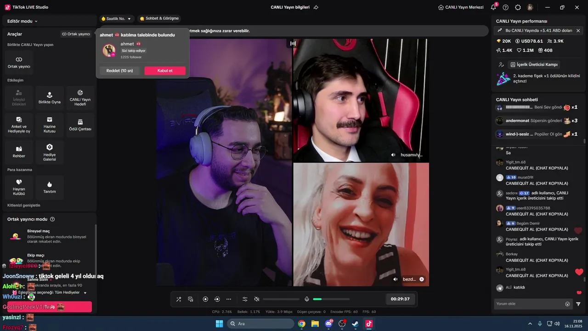
Task: Click the İzleyici Dilekleri tile
Action: pos(19,97)
